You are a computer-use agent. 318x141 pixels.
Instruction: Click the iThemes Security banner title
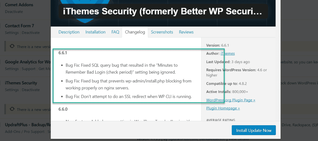(x=162, y=12)
